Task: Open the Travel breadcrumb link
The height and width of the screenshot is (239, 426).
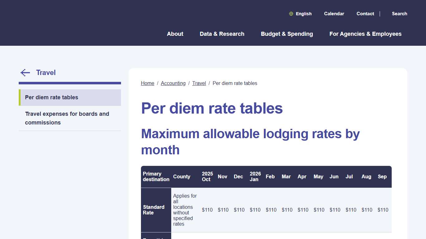Action: click(199, 83)
